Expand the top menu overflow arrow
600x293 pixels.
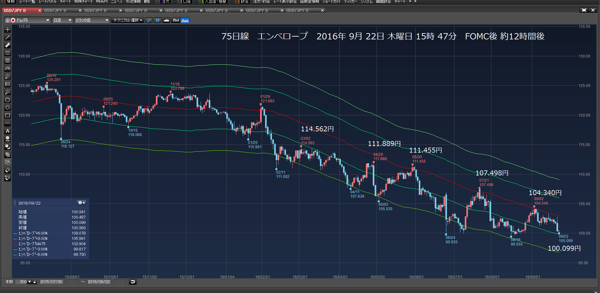(x=410, y=2)
